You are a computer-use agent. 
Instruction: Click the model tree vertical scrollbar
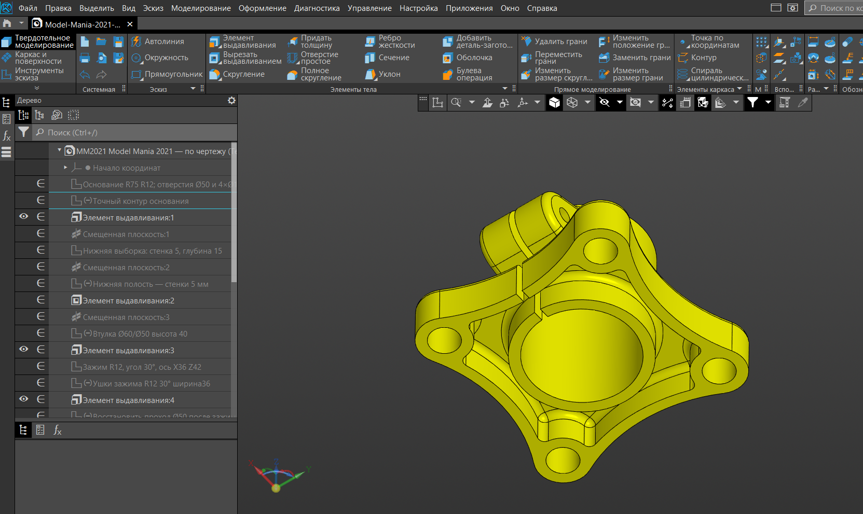tap(234, 213)
